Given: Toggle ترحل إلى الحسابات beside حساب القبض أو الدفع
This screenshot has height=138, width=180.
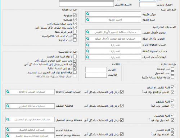Looking at the screenshot, I should [122, 92].
